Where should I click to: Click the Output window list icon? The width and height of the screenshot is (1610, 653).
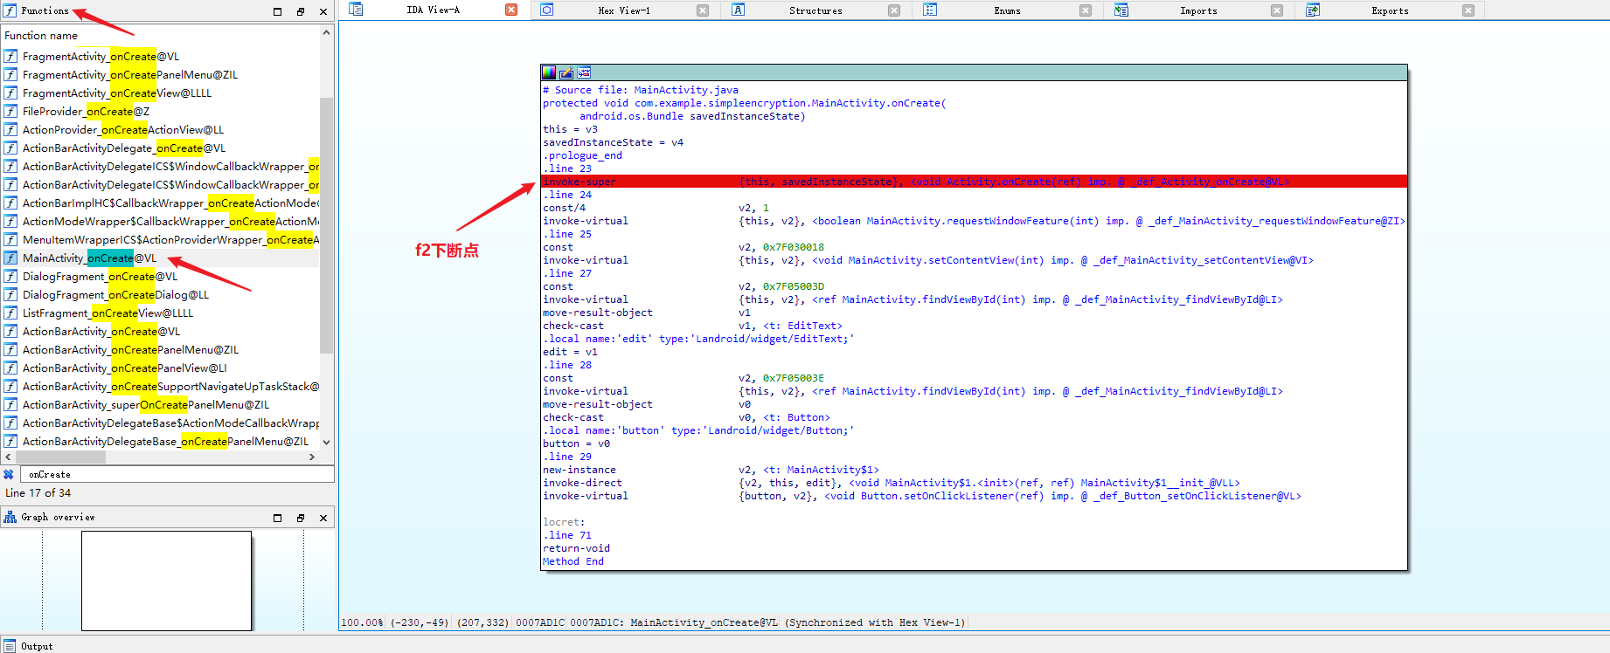[x=10, y=646]
